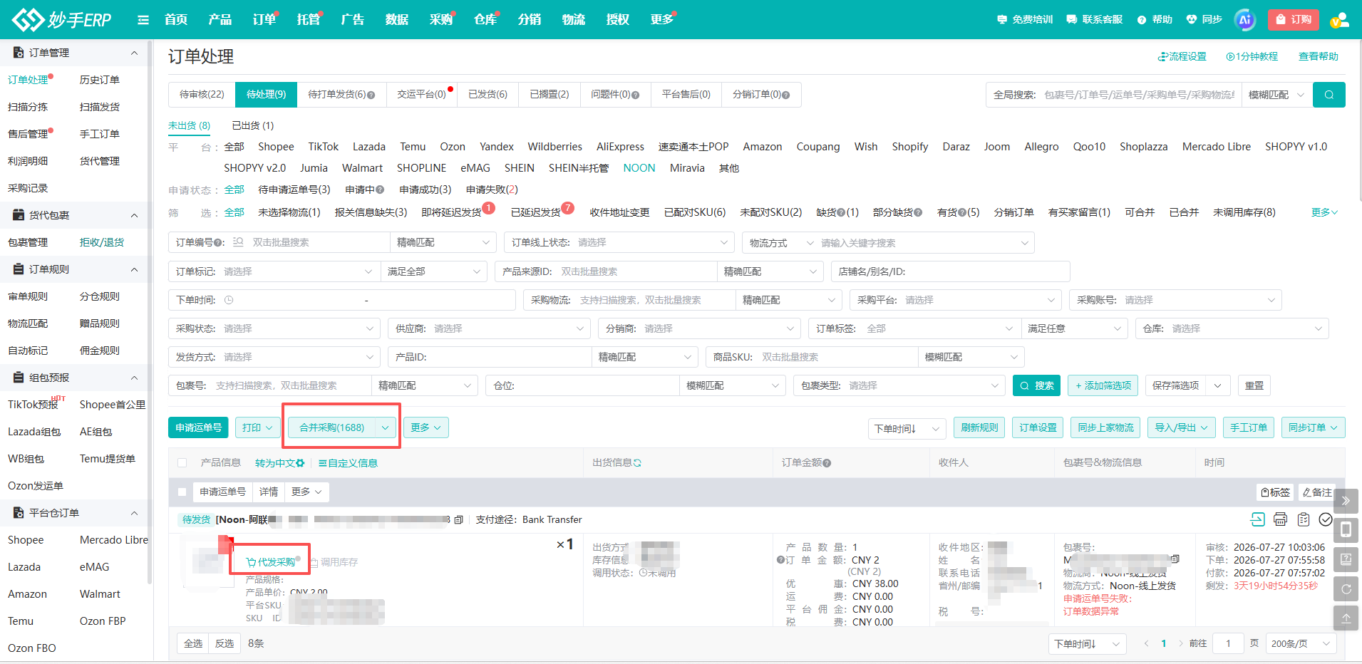This screenshot has height=664, width=1362.
Task: Click the 帮助 question mark icon in header
Action: pos(1142,20)
